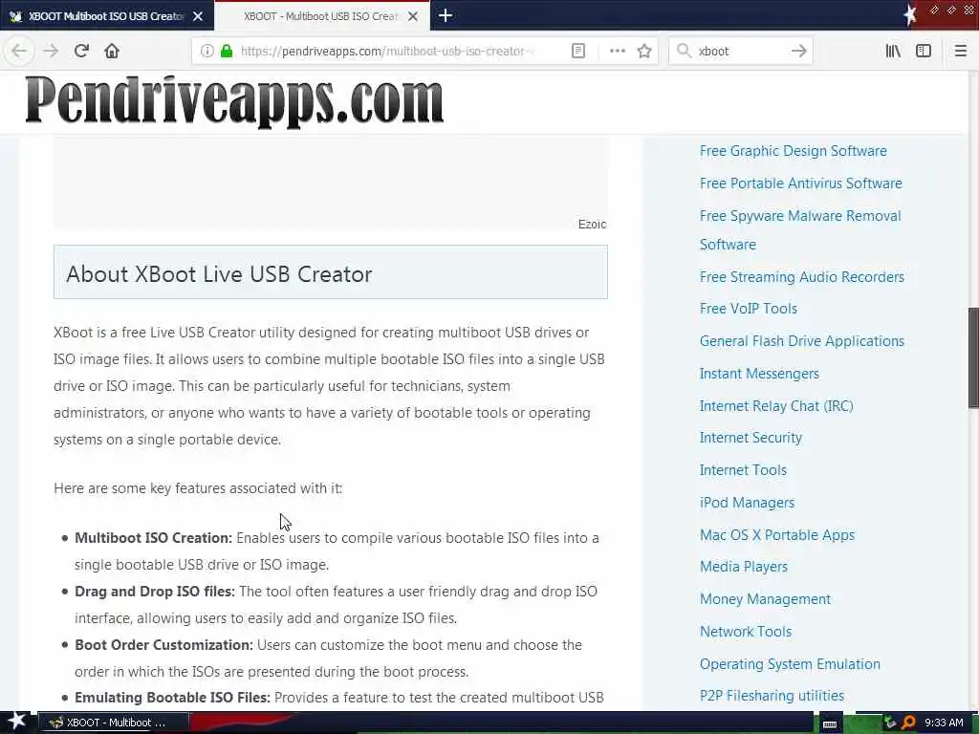
Task: Toggle the sidebar view icon
Action: [x=924, y=51]
